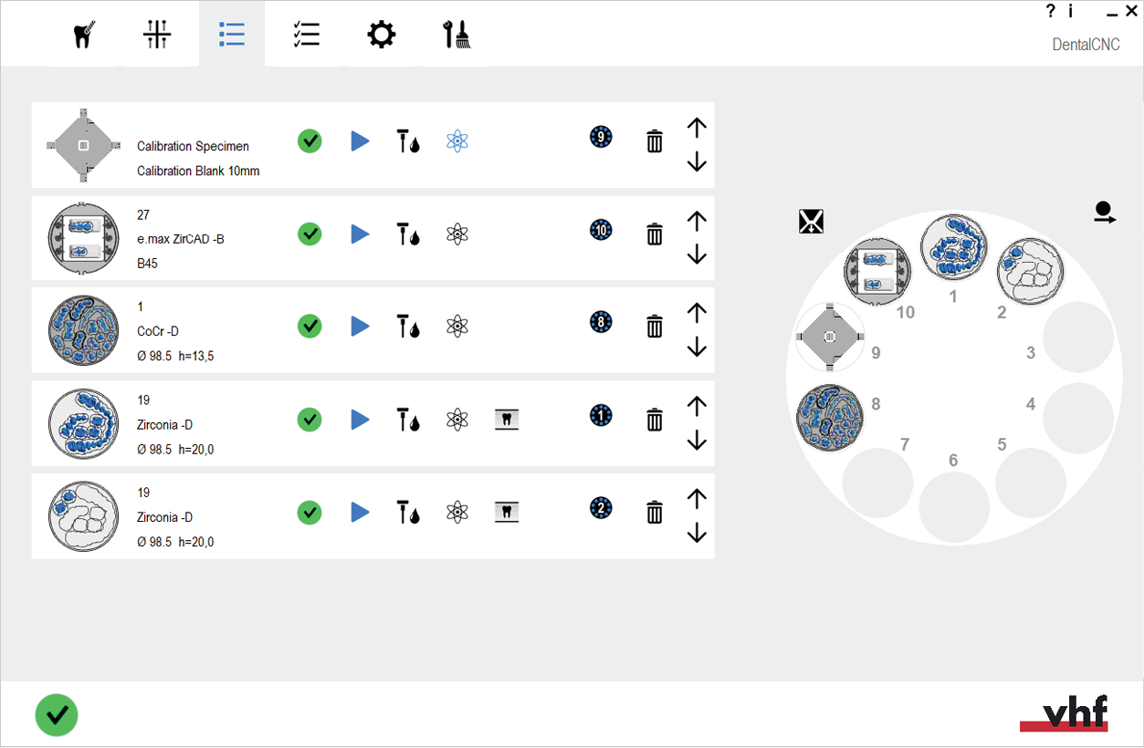Select empty changer slot 4
Image resolution: width=1144 pixels, height=748 pixels.
click(x=1078, y=419)
